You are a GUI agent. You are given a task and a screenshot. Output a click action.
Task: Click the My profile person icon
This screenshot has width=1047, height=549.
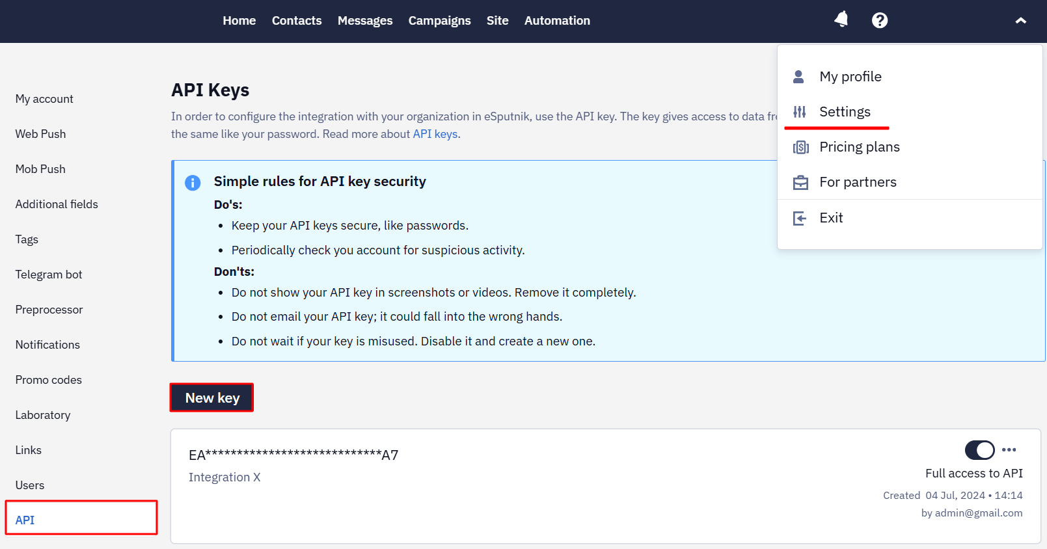(x=798, y=77)
